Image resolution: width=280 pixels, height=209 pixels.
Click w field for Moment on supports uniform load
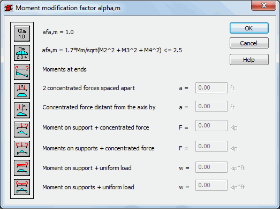tap(211, 186)
